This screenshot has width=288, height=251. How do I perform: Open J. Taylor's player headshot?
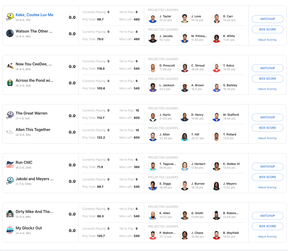(153, 19)
